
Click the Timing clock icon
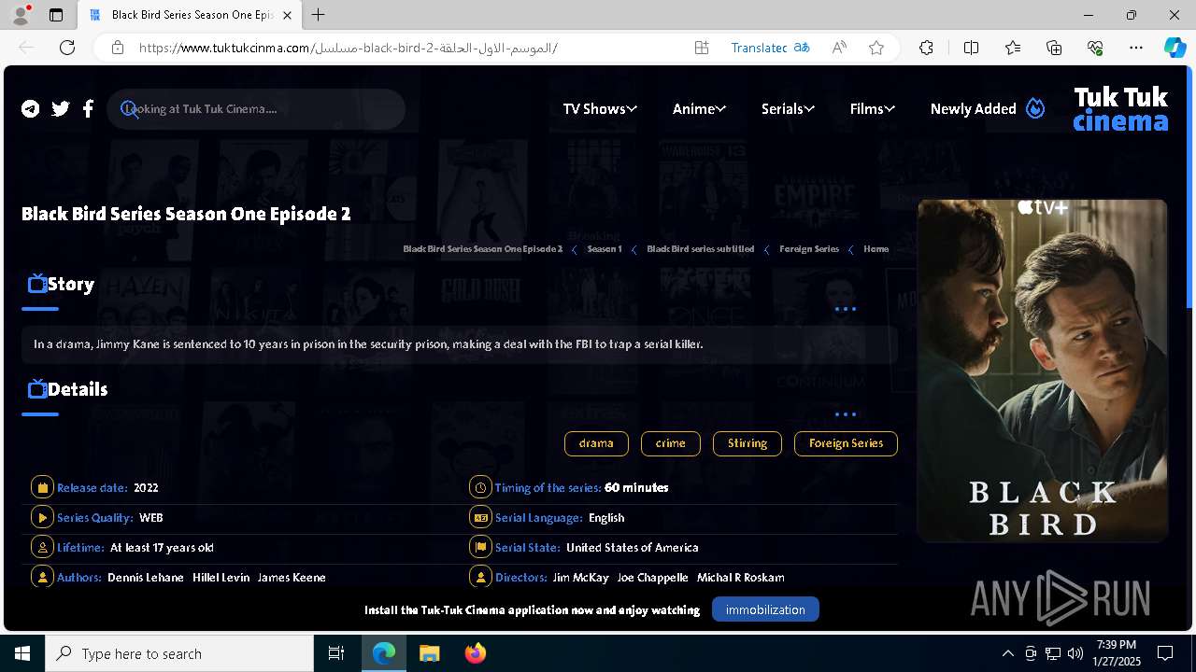[x=480, y=487]
